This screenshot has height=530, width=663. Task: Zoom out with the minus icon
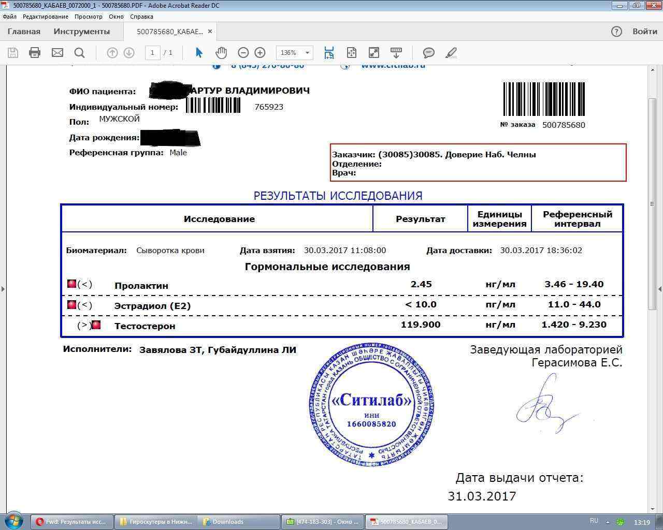[243, 53]
